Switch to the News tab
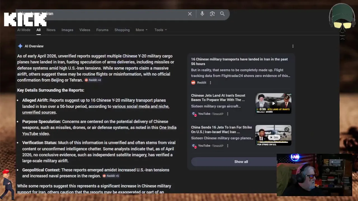Screen dimensions: 358x201 coord(51,30)
